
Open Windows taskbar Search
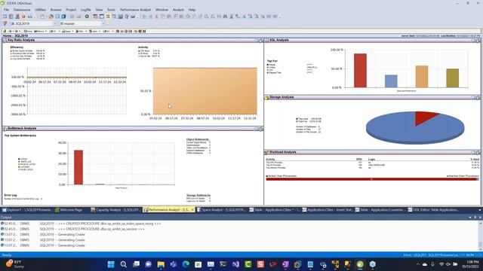coord(124,264)
